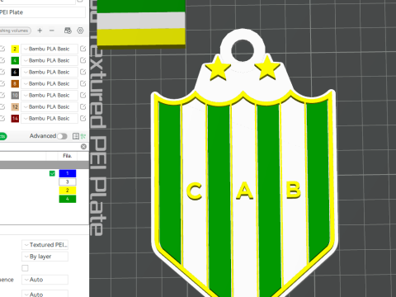Select blue filament 1 cell in object list
This screenshot has width=396, height=297.
pos(68,173)
